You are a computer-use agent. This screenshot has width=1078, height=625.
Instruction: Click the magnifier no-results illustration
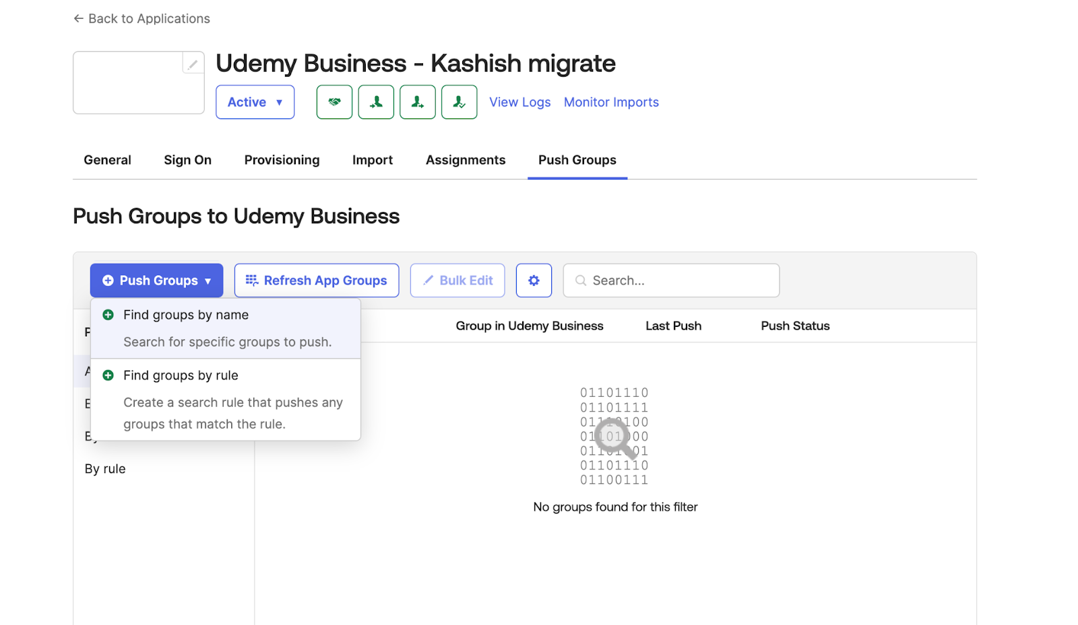[x=614, y=436]
